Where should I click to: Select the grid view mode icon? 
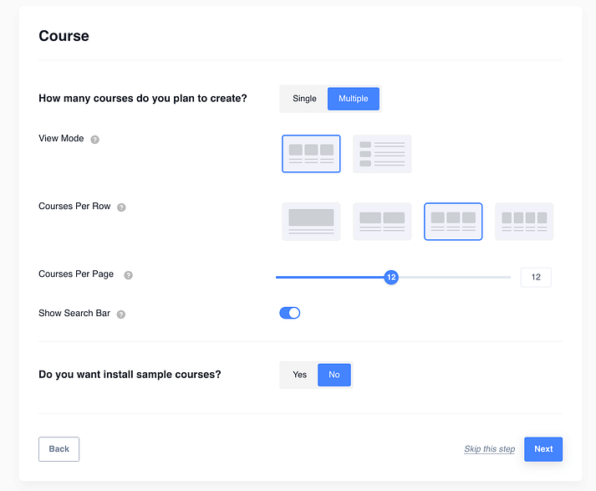coord(311,154)
